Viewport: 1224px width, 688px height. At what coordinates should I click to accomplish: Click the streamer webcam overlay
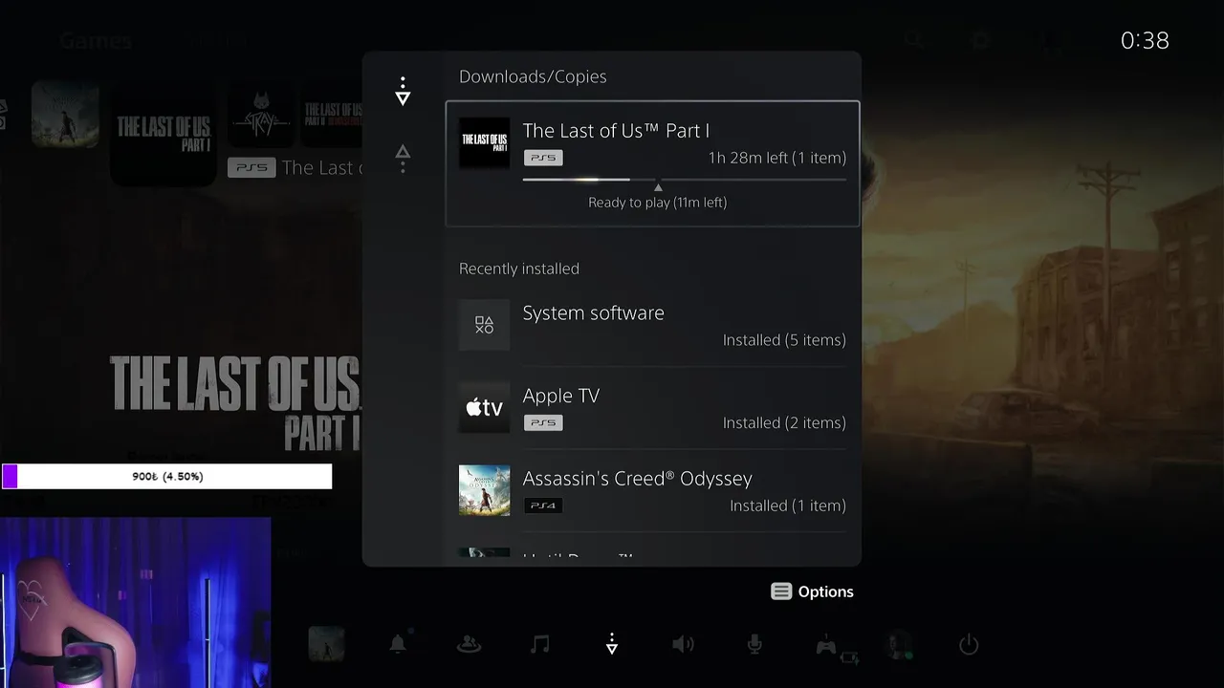pos(136,603)
